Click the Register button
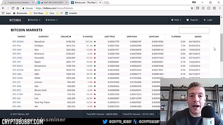The image size is (223, 125). pyautogui.click(x=192, y=20)
